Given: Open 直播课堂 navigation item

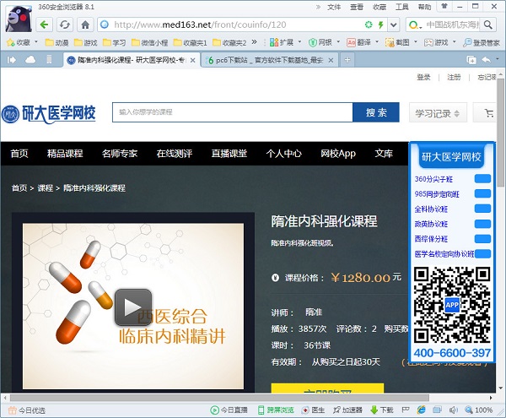Looking at the screenshot, I should click(229, 154).
